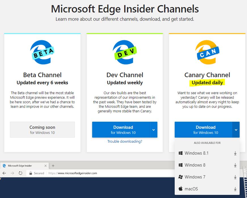Image resolution: width=247 pixels, height=198 pixels.
Task: Click the download arrow beside macOS
Action: 235,189
